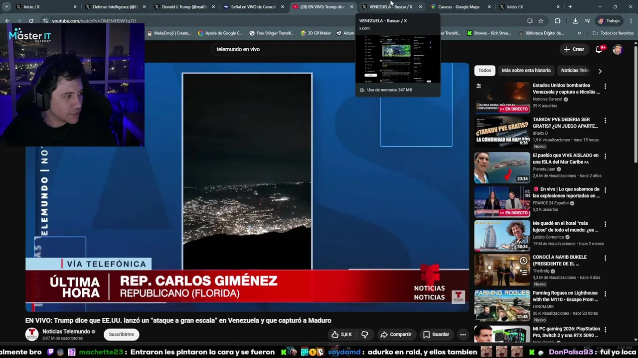Open Browse - Kick Strea bookmark

489,33
